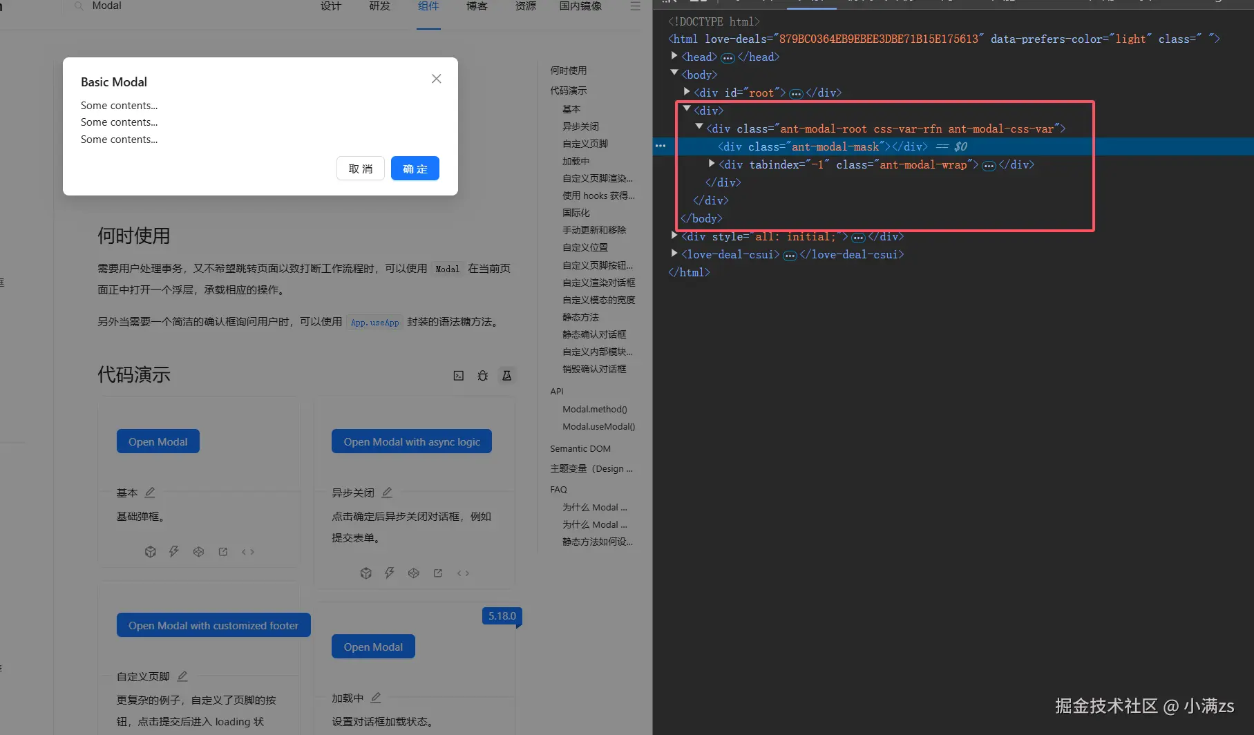Go to 自定义位置 anchor in sidebar
This screenshot has width=1254, height=735.
[585, 247]
